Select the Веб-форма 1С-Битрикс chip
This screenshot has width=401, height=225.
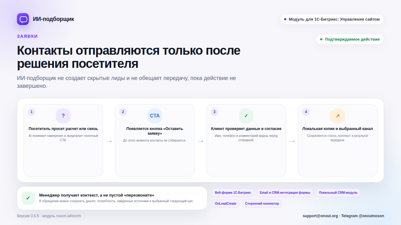pyautogui.click(x=233, y=193)
